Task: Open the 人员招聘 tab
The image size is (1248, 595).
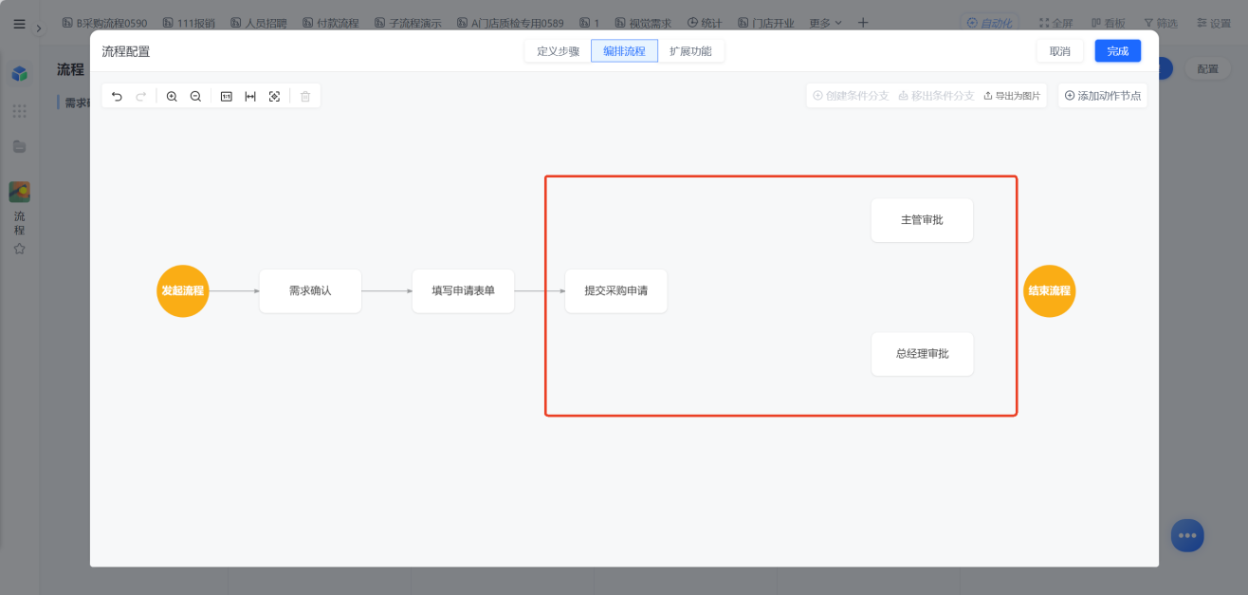Action: pyautogui.click(x=258, y=23)
